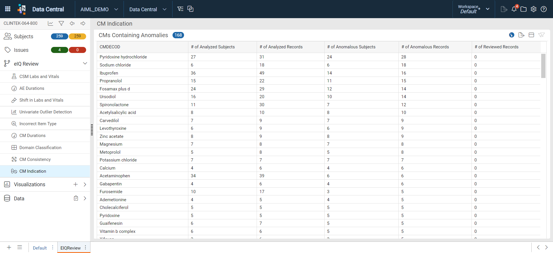Screen dimensions: 553x253
Task: Click the notifications bell icon
Action: (x=514, y=9)
